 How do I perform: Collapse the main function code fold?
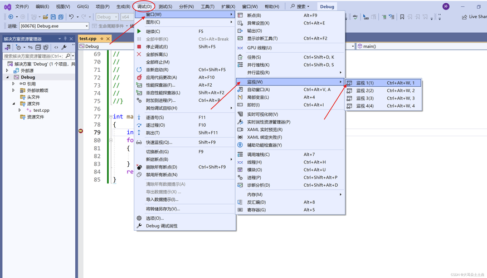click(x=110, y=117)
